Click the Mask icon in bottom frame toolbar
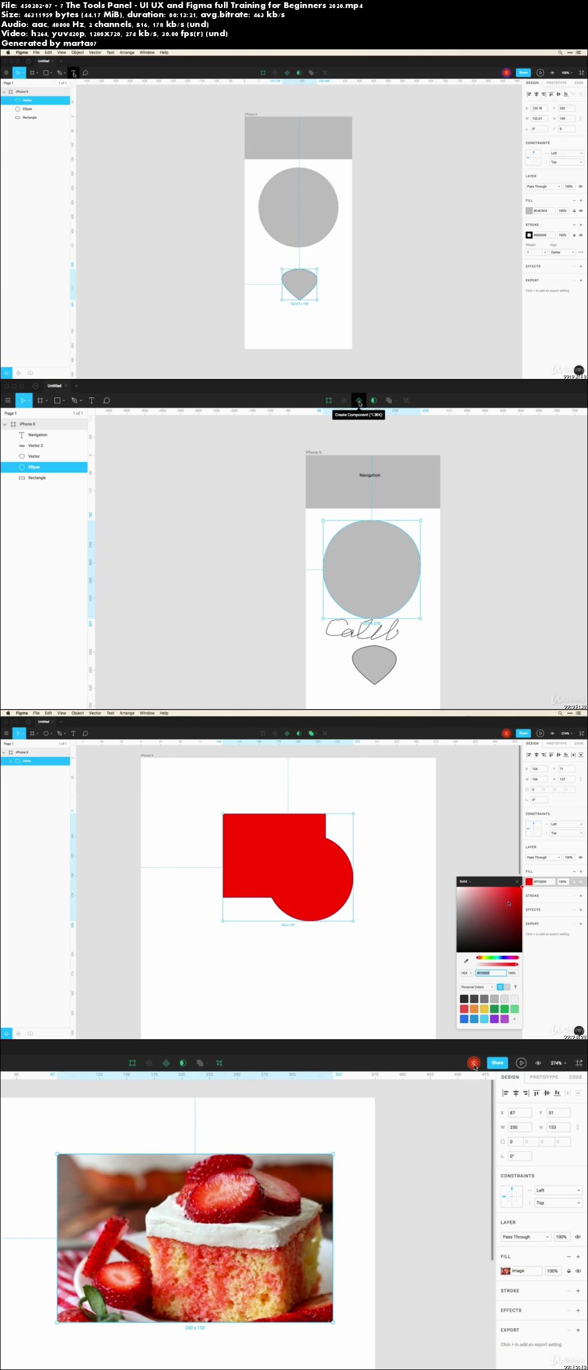Viewport: 588px width, 1370px height. pyautogui.click(x=183, y=1063)
